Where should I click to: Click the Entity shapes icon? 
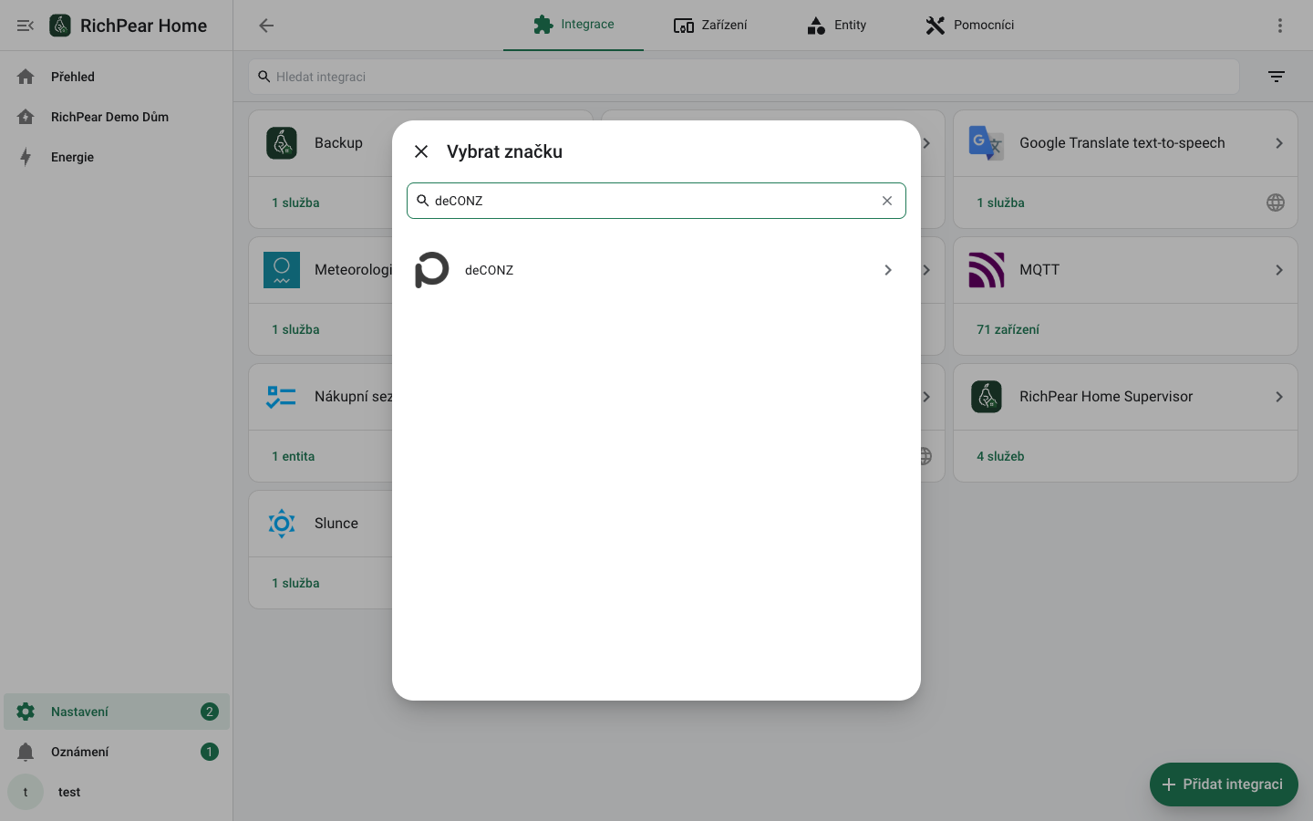click(x=816, y=26)
